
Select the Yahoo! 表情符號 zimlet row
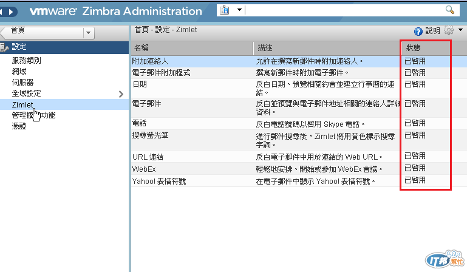point(299,181)
